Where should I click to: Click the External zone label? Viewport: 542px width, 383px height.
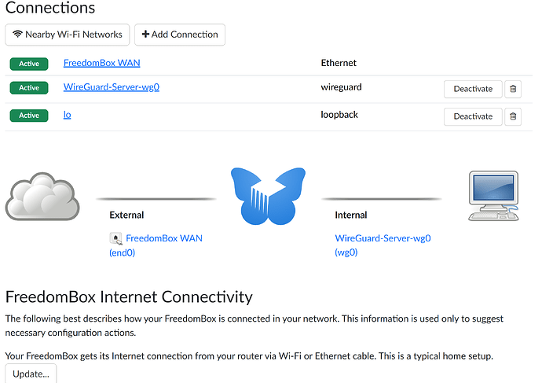[126, 215]
